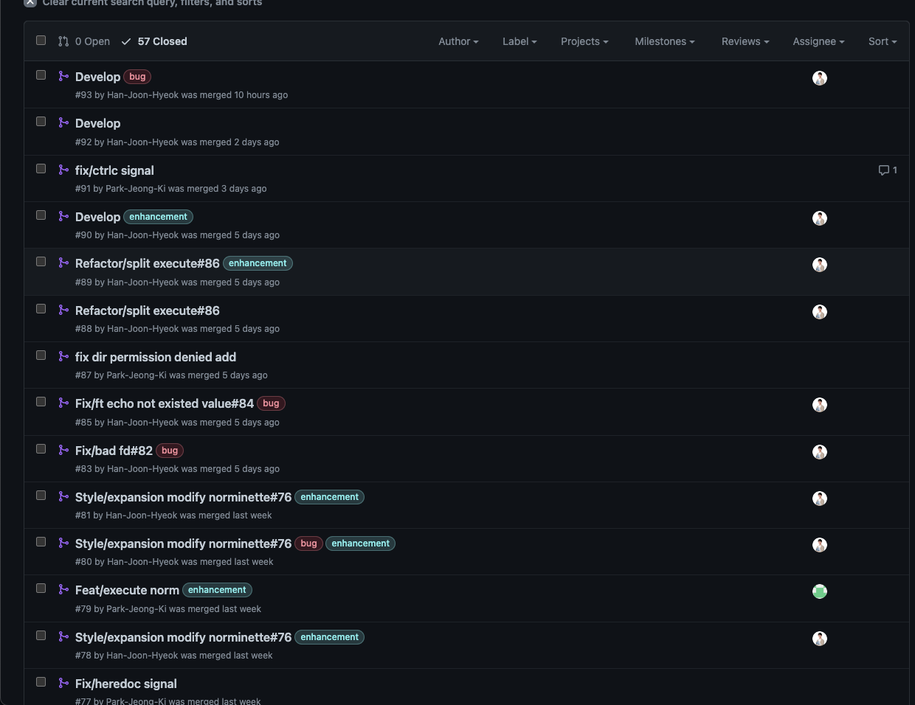
Task: Click green assignee avatar on Feat/execute norm
Action: (819, 591)
